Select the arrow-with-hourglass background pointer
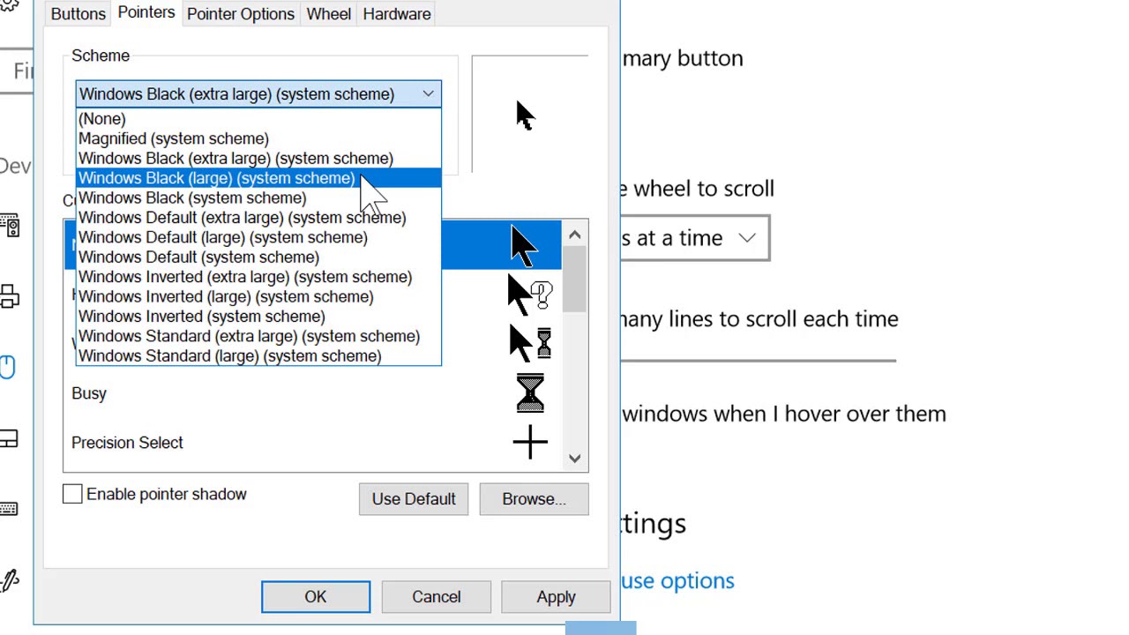This screenshot has height=635, width=1129. click(530, 343)
